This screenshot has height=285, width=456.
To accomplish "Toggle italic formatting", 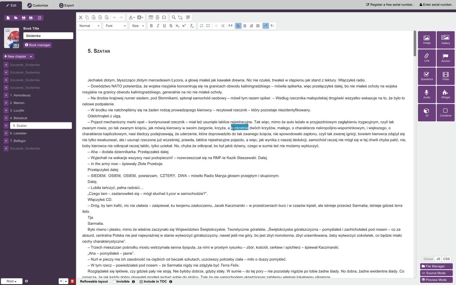I will [x=158, y=26].
